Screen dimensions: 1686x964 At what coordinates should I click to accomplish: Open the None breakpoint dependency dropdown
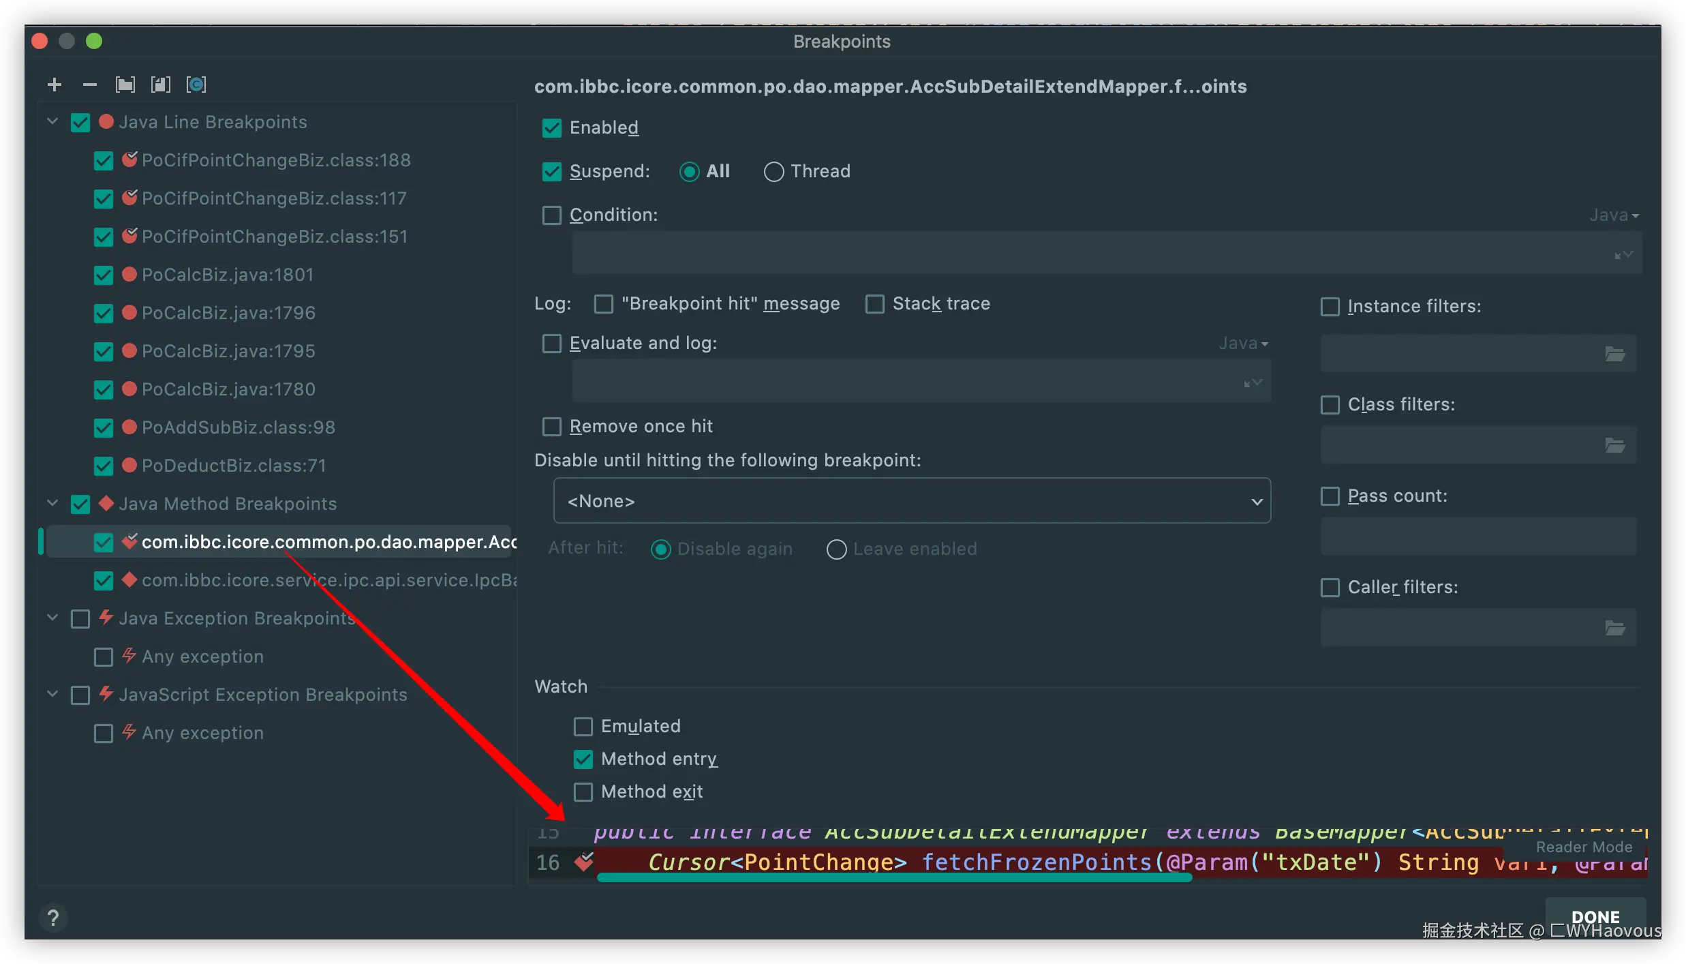pyautogui.click(x=911, y=501)
